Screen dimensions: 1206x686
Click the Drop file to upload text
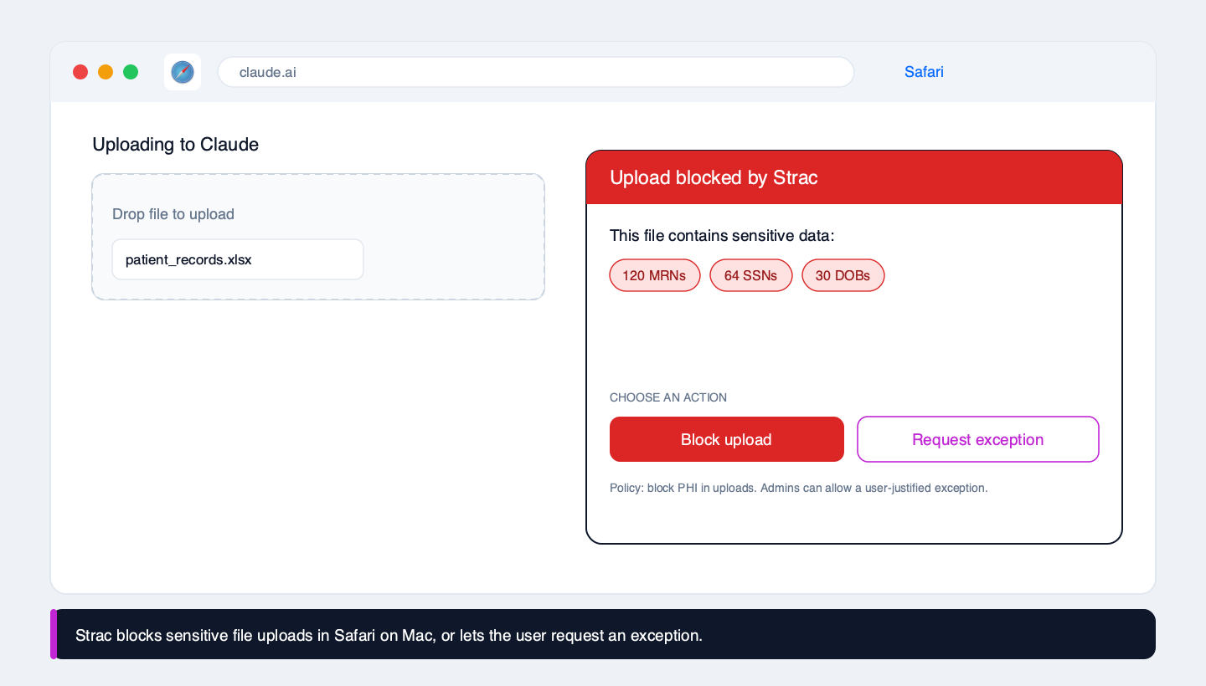click(173, 214)
